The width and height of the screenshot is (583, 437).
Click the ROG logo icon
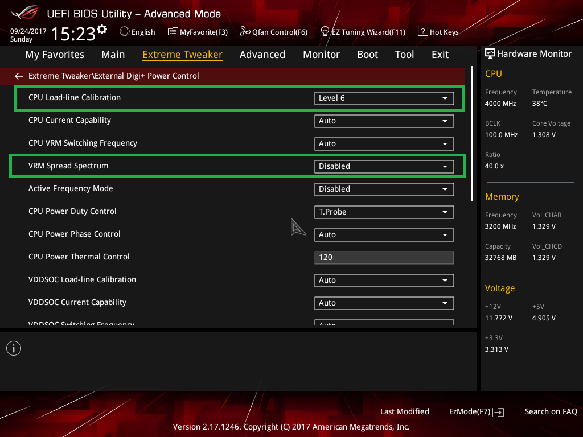pyautogui.click(x=25, y=13)
